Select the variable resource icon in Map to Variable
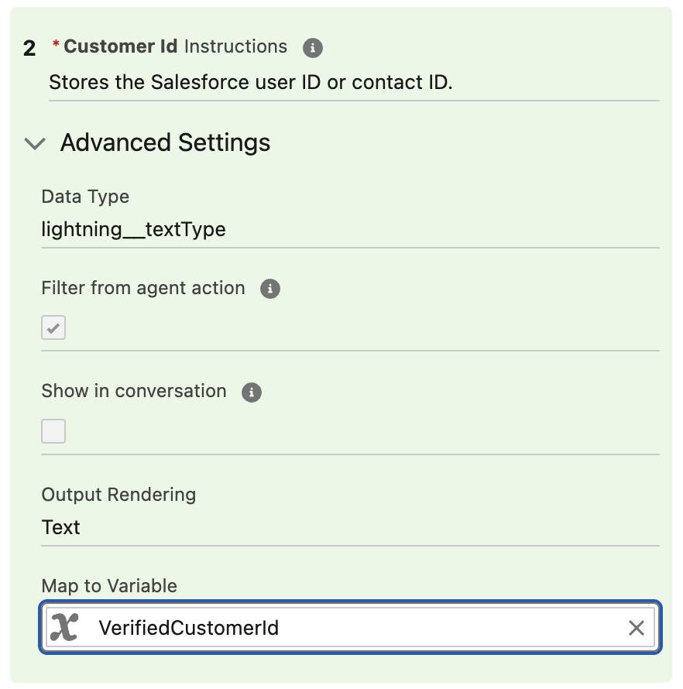 64,627
